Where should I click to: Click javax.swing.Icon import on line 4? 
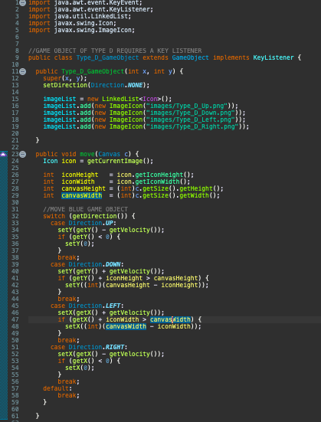tap(85, 24)
